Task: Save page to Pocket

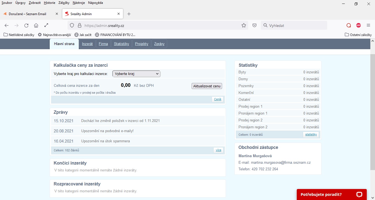Action: (254, 26)
